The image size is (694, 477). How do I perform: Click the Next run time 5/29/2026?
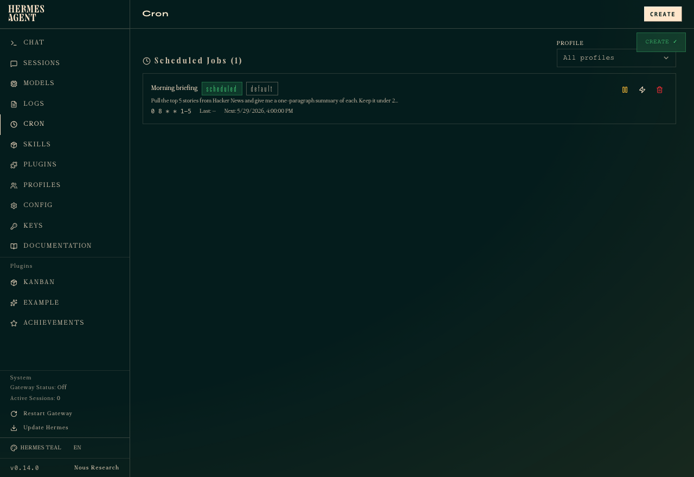click(x=259, y=111)
